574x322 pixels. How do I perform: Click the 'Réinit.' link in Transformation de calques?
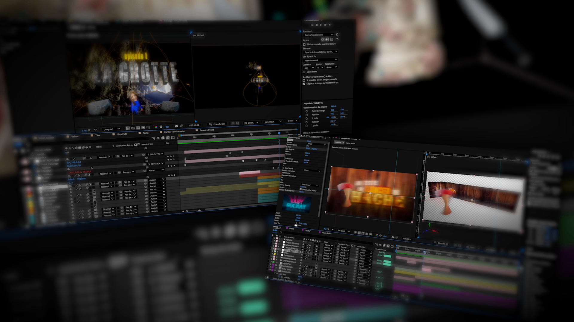(x=334, y=106)
